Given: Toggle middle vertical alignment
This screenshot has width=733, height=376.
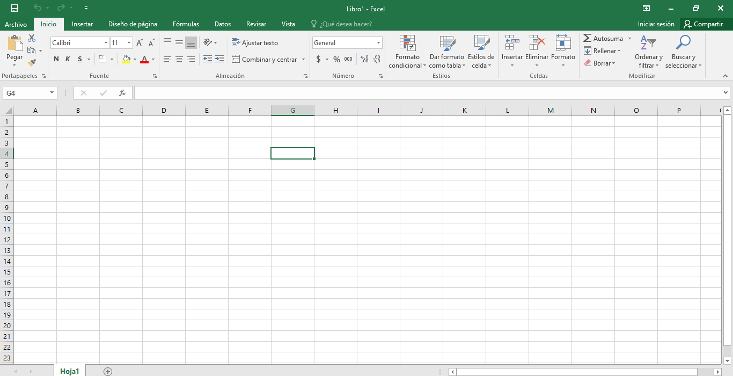Looking at the screenshot, I should pos(179,42).
